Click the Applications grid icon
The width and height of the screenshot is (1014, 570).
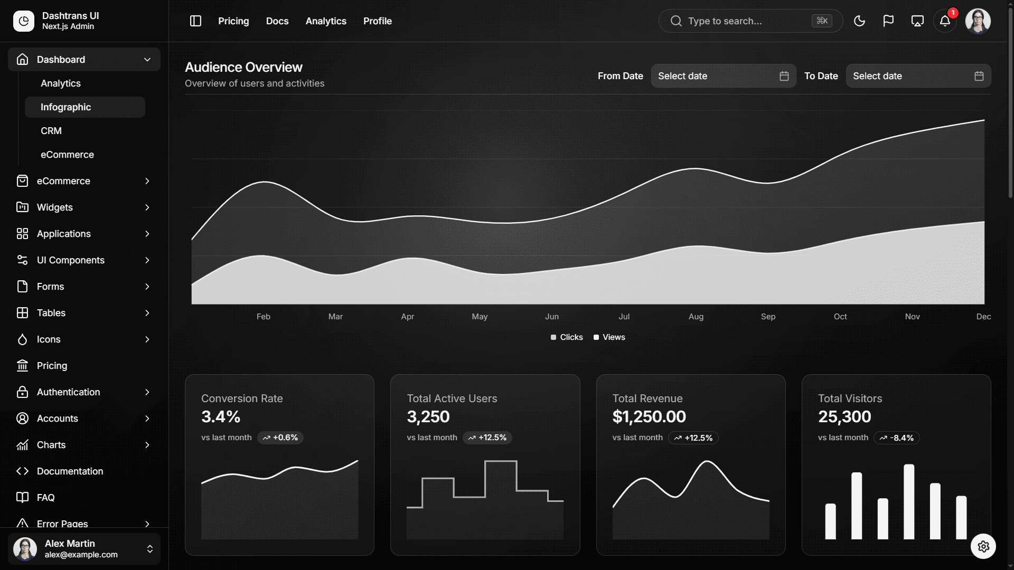click(x=22, y=234)
